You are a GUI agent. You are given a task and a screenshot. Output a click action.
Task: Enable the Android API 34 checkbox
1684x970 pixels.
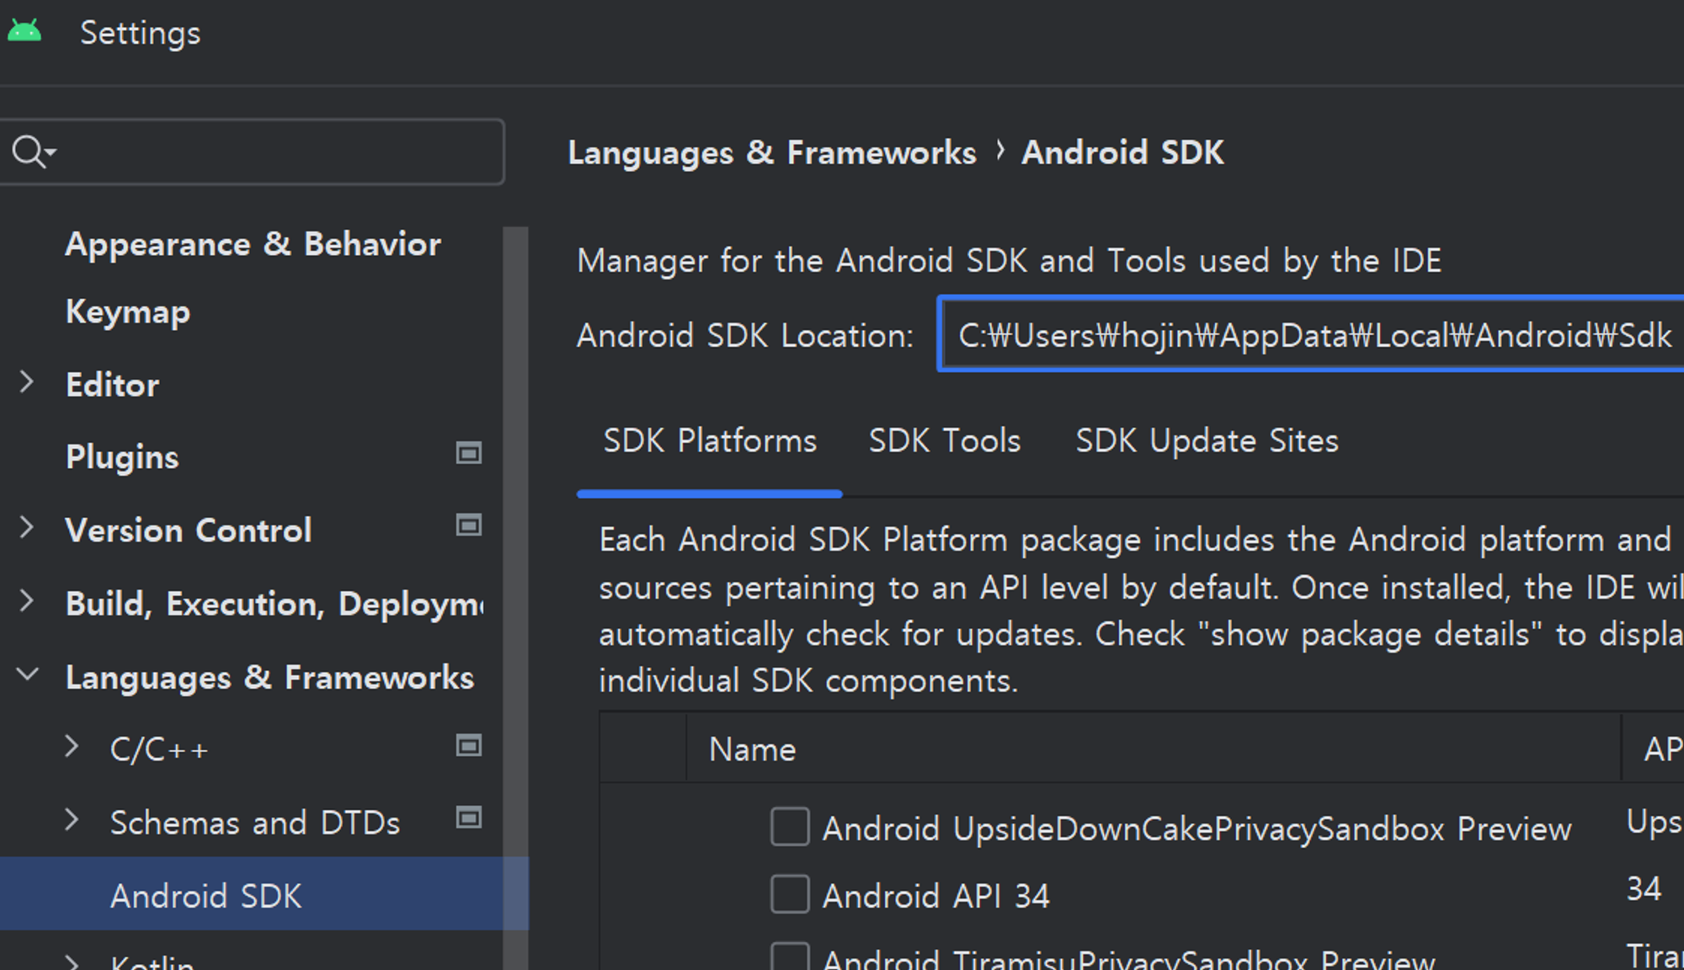pos(789,894)
